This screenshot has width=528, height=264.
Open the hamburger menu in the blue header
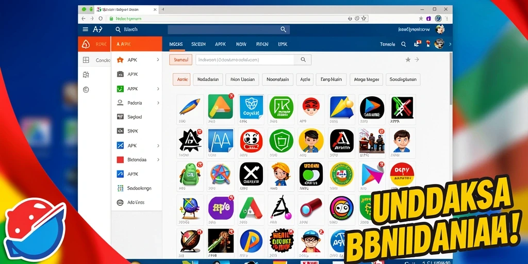click(85, 29)
